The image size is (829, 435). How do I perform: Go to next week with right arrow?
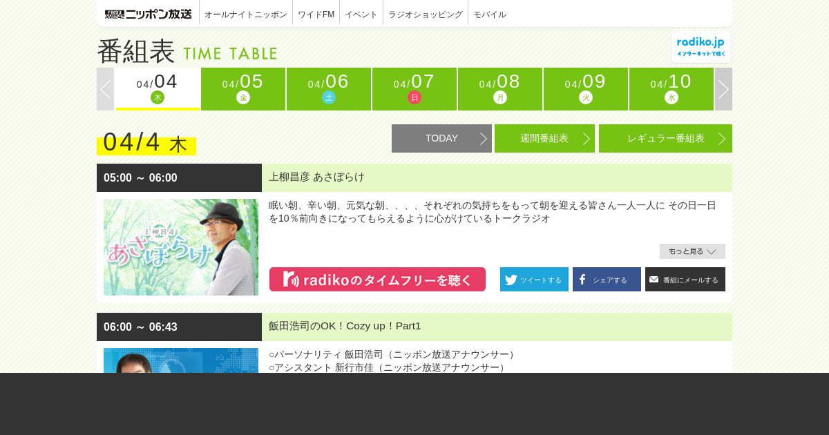pyautogui.click(x=723, y=89)
